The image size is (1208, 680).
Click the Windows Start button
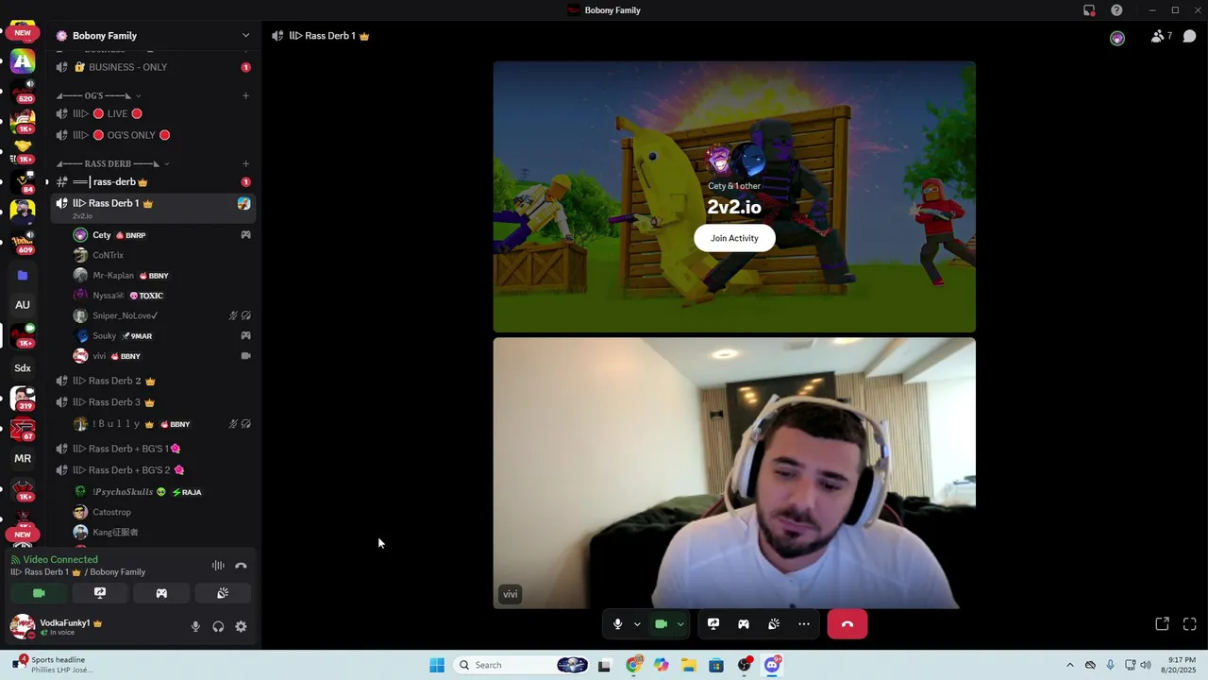pos(437,665)
